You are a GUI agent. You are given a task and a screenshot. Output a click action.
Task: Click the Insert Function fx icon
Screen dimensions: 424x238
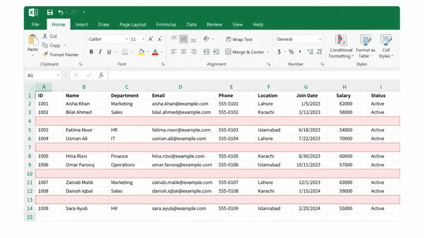101,75
